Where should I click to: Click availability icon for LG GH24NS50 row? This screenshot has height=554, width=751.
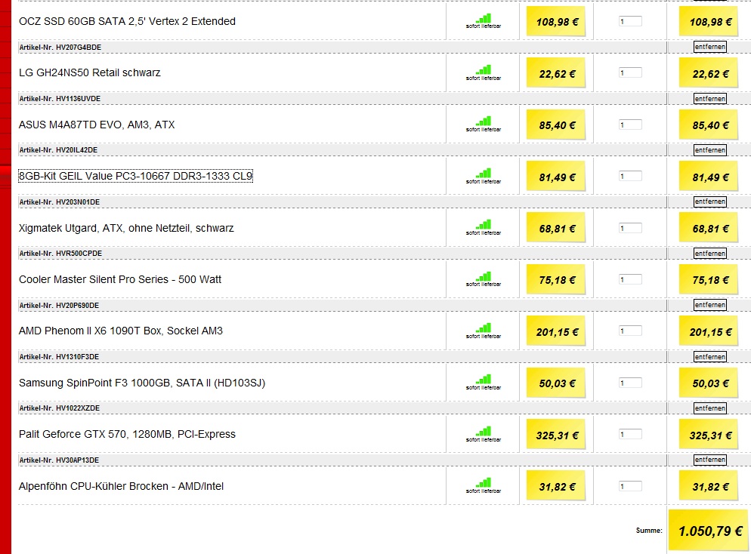click(484, 73)
